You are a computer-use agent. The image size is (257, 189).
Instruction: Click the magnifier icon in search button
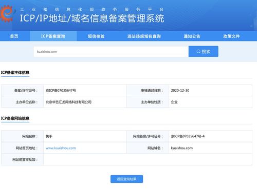[198, 51]
